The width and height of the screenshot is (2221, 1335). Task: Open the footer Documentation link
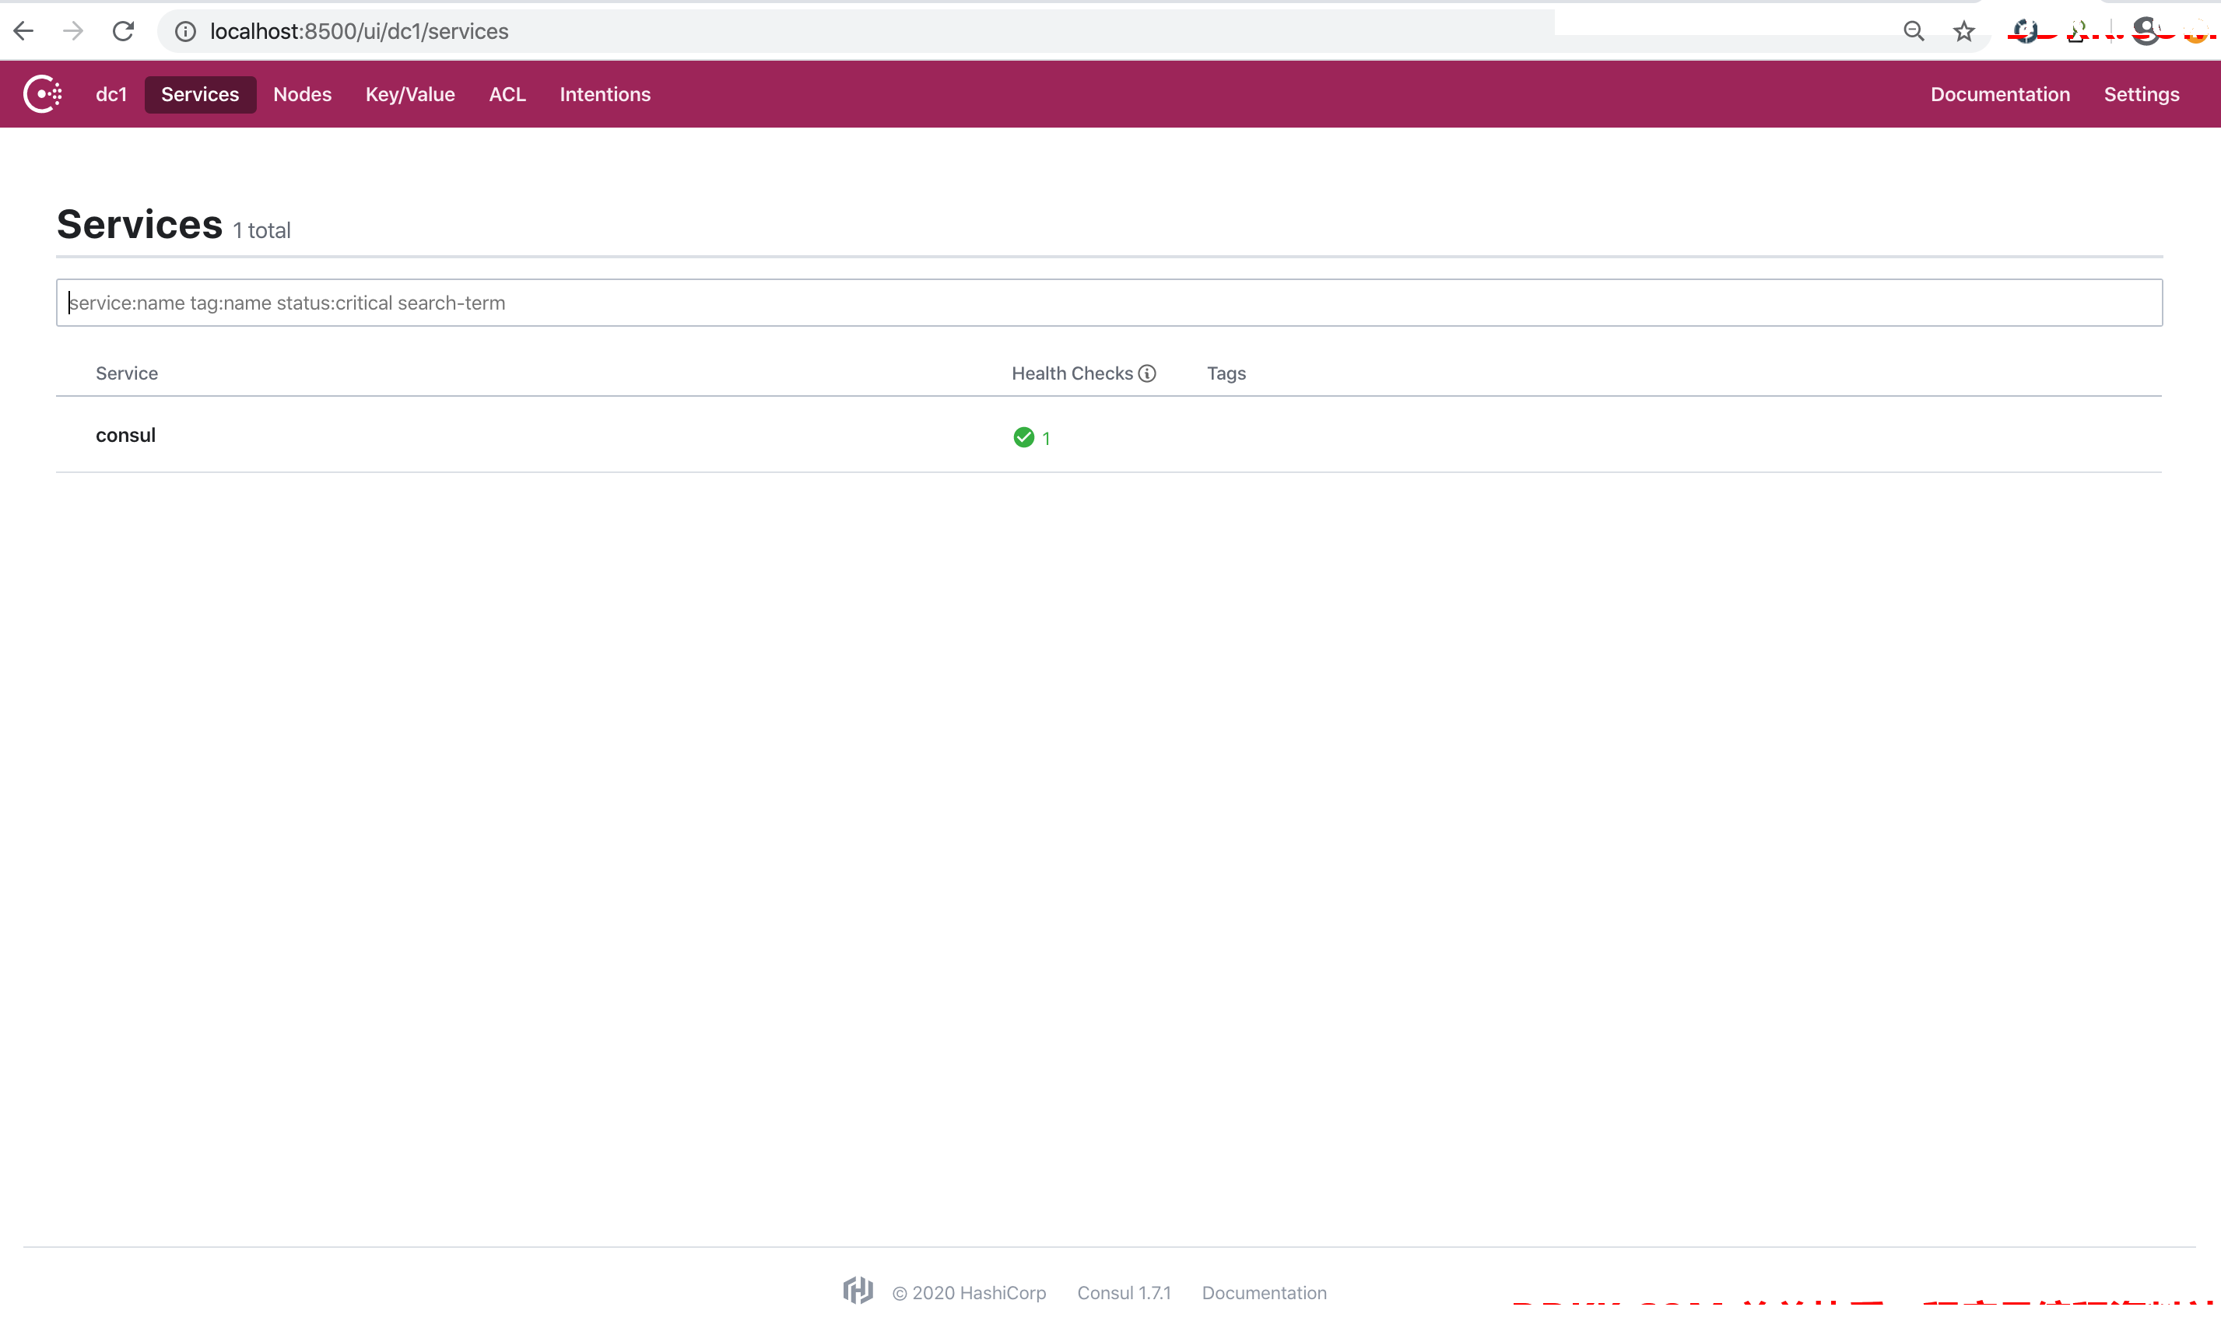tap(1265, 1293)
